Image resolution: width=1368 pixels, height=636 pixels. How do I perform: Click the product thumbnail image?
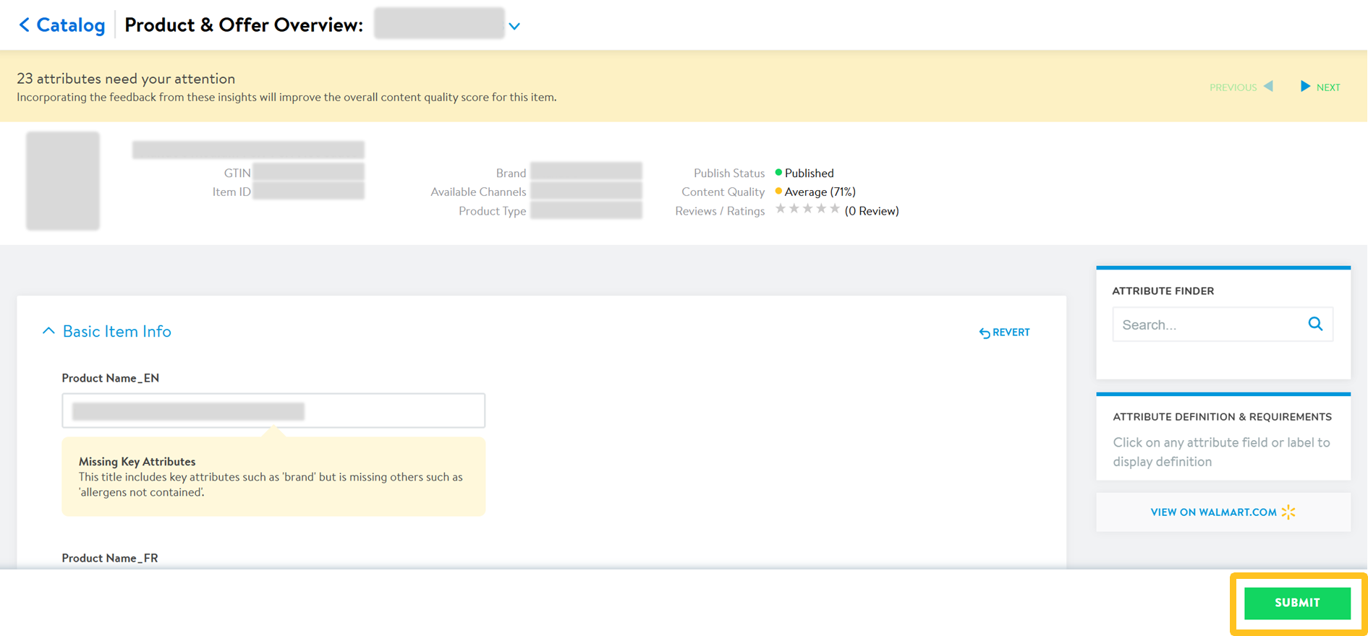pos(63,181)
